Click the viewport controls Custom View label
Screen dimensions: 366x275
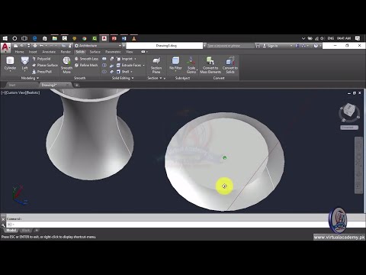pyautogui.click(x=15, y=92)
